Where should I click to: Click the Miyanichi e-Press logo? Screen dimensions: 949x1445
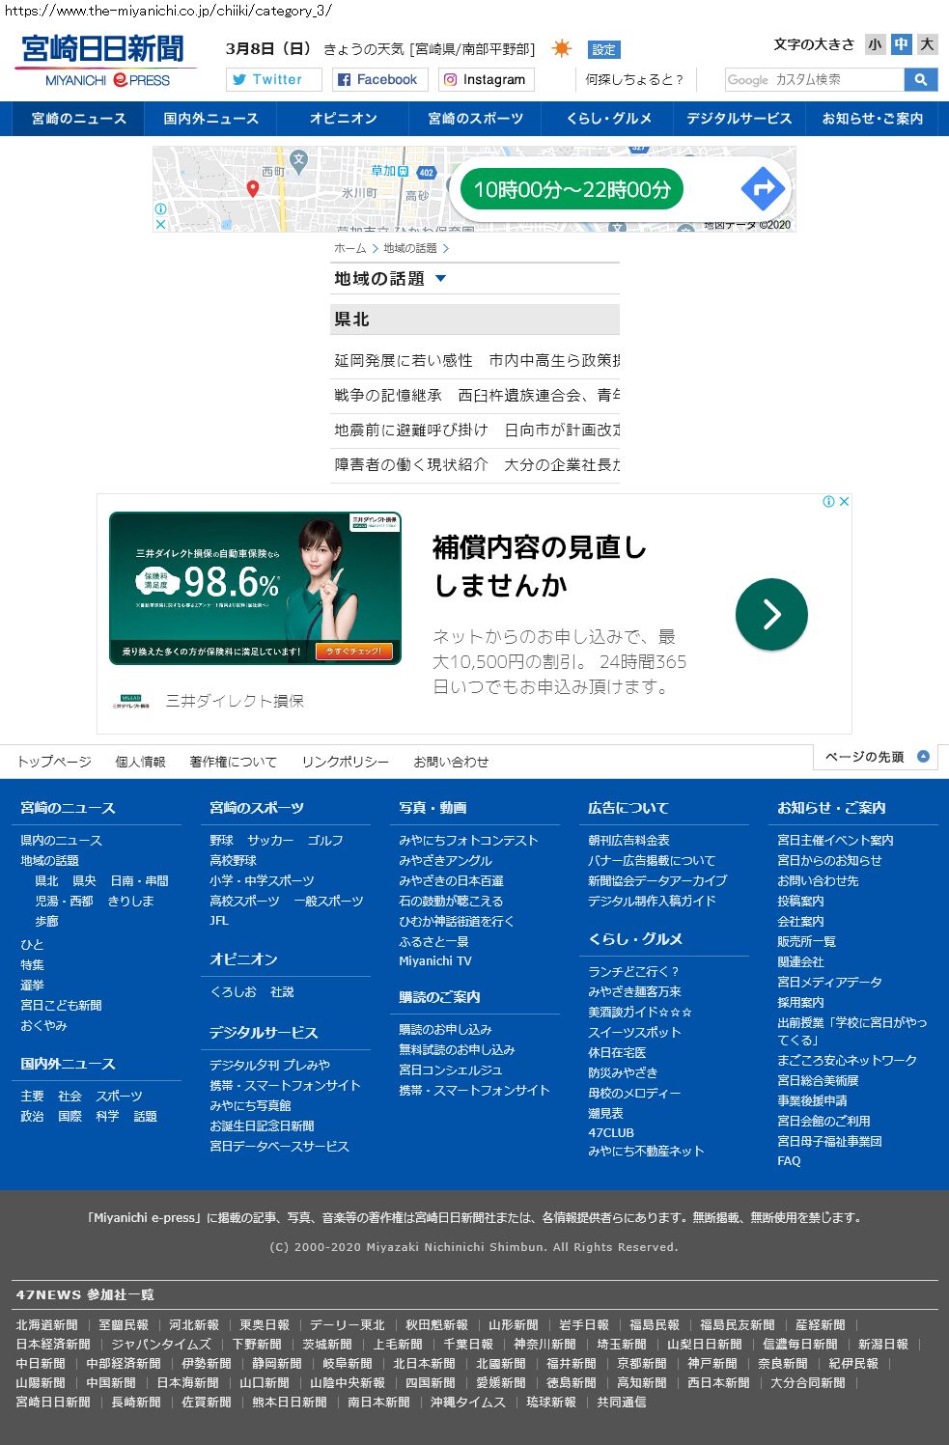click(104, 61)
